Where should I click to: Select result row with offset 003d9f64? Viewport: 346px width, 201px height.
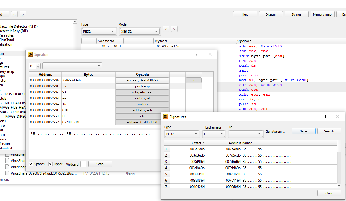[x=251, y=161]
